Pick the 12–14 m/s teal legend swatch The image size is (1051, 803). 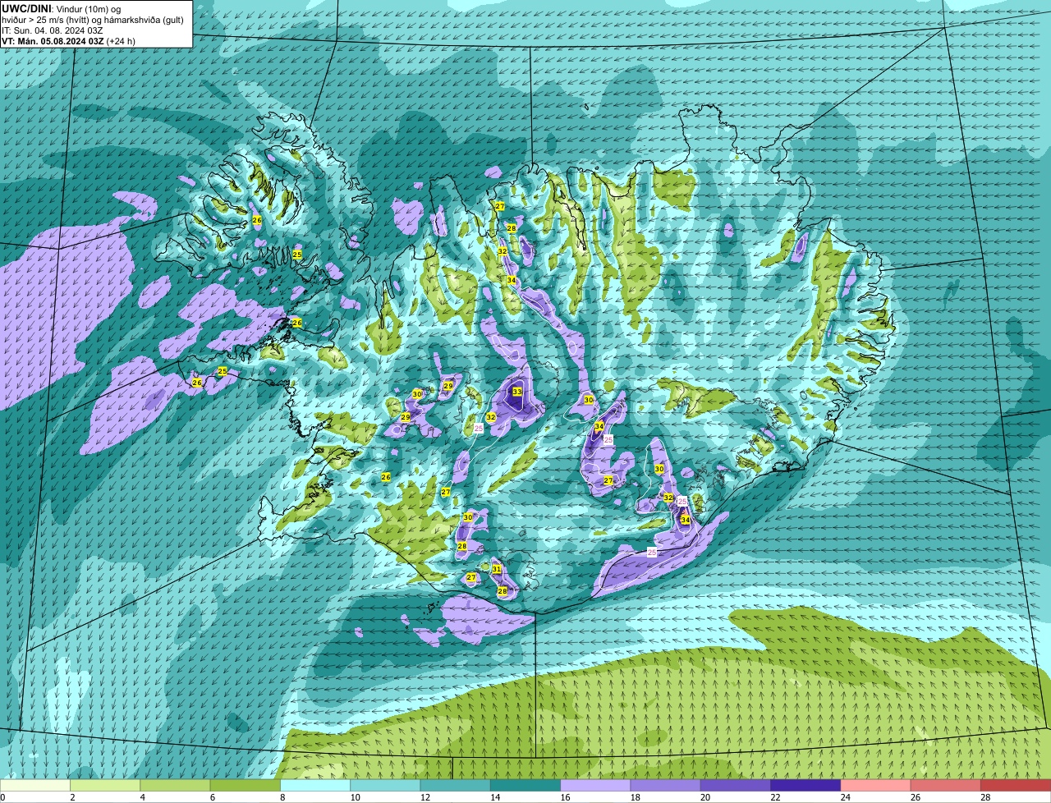point(456,785)
